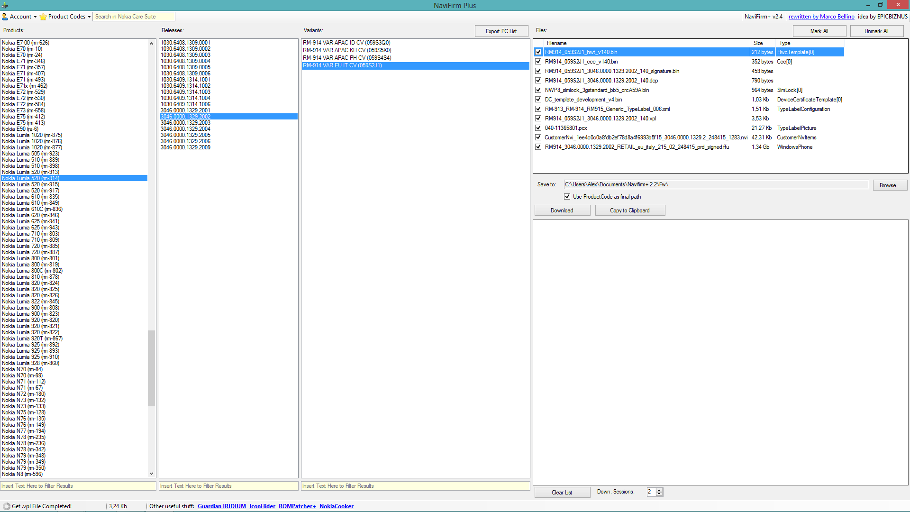Toggle 'Use ProductCode as final path' checkbox
The image size is (910, 512).
click(567, 197)
